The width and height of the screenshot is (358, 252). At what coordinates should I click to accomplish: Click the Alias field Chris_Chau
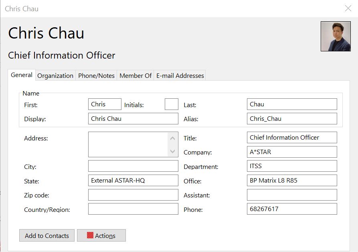[292, 118]
